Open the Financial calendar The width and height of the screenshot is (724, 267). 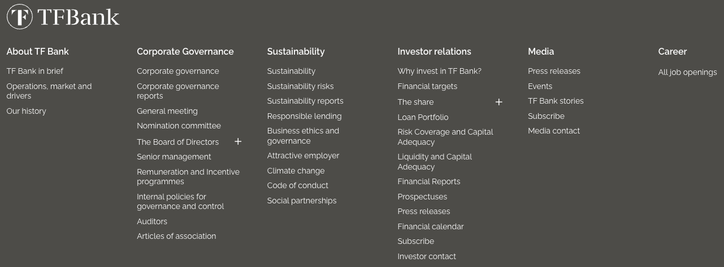pyautogui.click(x=430, y=226)
